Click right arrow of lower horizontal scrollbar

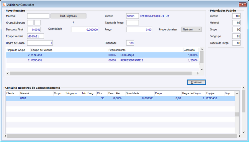tap(239, 136)
